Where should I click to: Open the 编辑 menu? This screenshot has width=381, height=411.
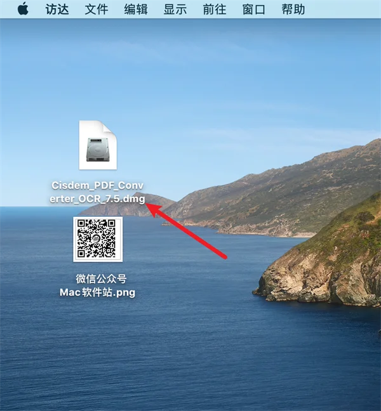136,10
